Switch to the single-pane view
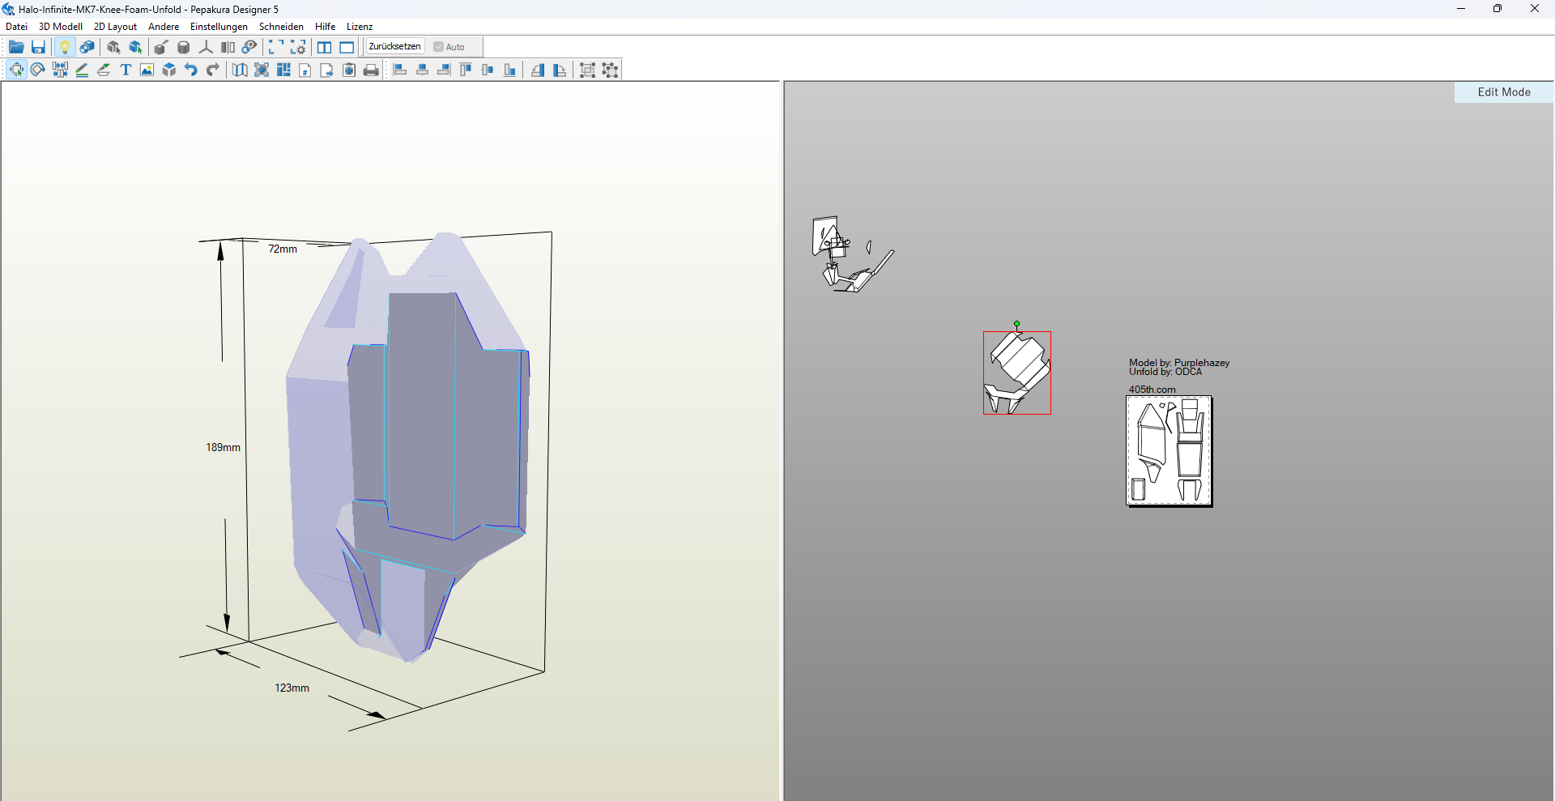This screenshot has width=1555, height=801. [347, 47]
